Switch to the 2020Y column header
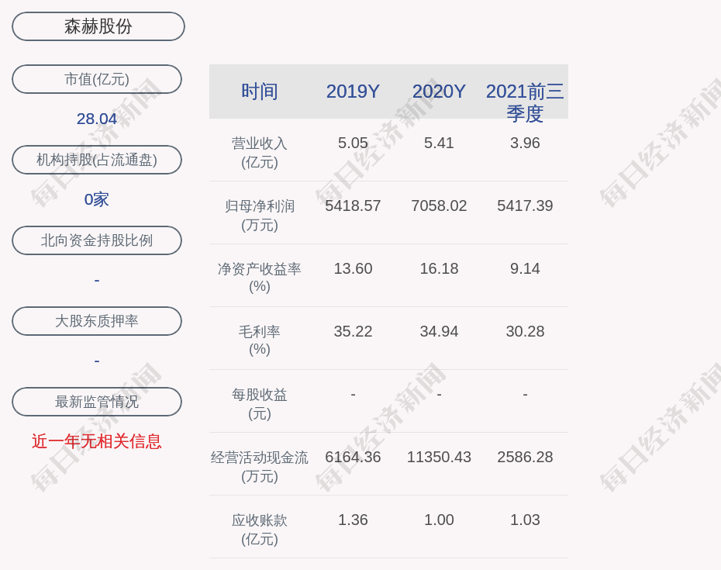The height and width of the screenshot is (570, 721). point(439,92)
